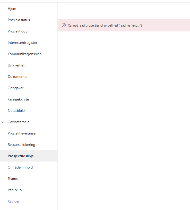Open the Interessentregister page
This screenshot has height=210, width=190.
click(23, 43)
